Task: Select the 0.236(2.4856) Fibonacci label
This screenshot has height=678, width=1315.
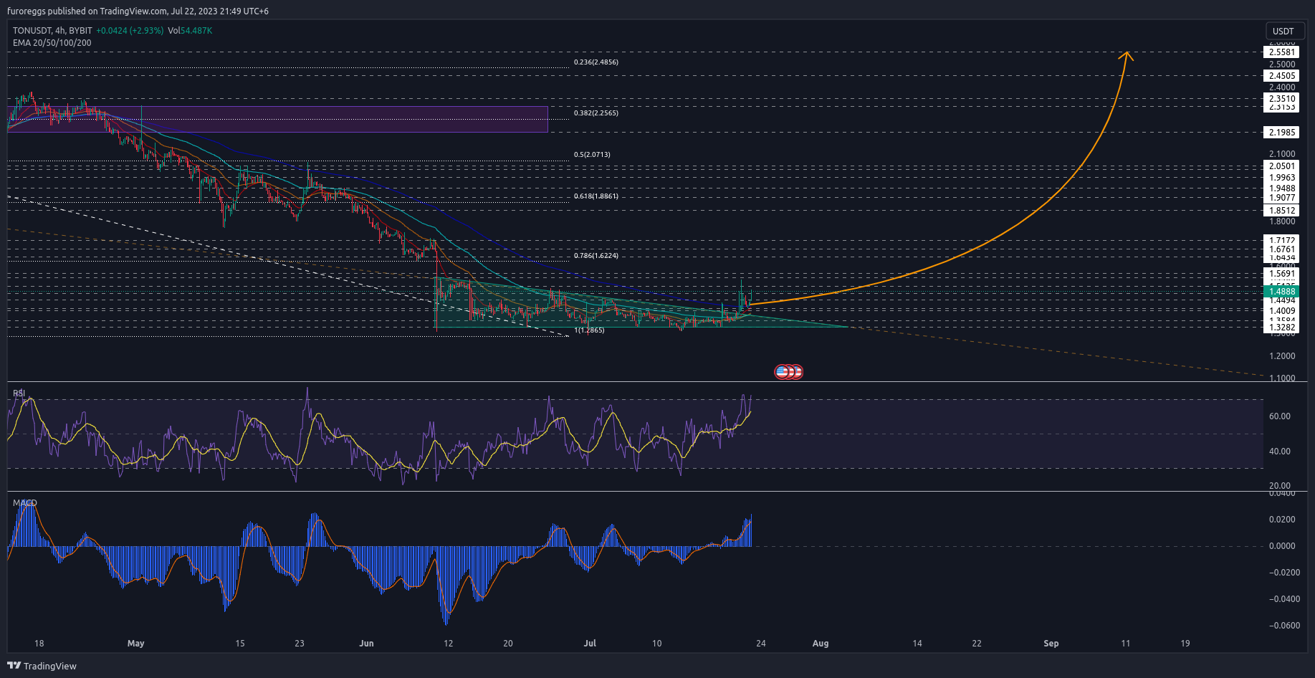Action: pos(596,62)
